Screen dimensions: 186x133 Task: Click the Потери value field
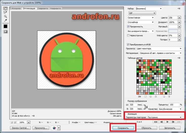coord(173,40)
